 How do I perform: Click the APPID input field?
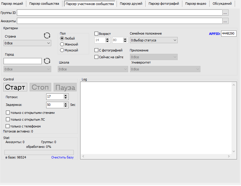[x=229, y=34]
